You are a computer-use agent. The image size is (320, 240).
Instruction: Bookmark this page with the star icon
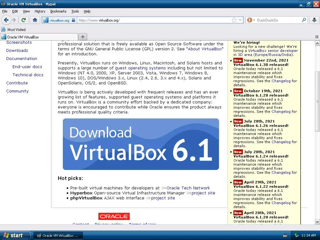click(x=234, y=20)
